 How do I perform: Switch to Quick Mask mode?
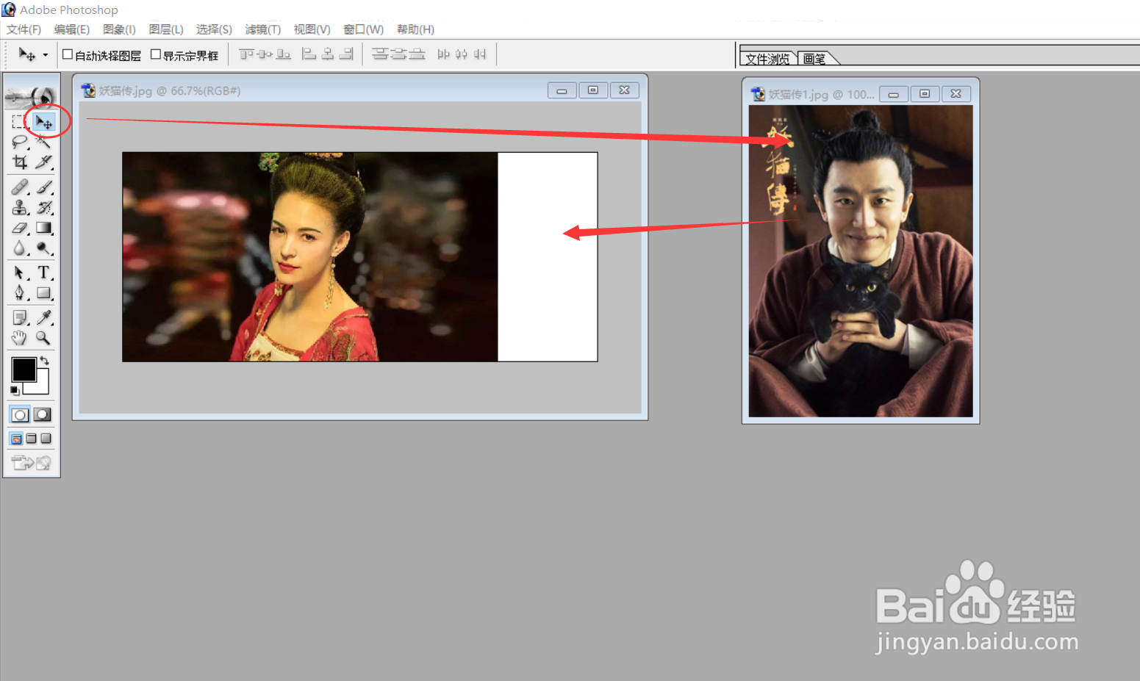coord(43,415)
